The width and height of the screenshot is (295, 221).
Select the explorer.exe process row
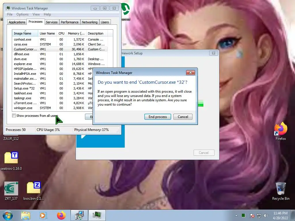point(60,64)
